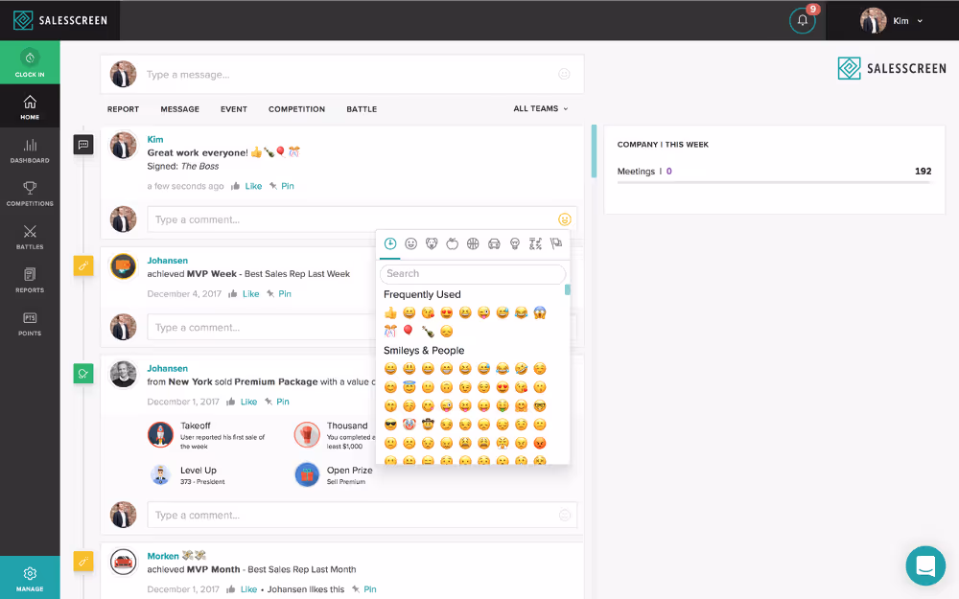
Task: Insert the screaming face emoji in Frequently Used
Action: coord(539,313)
